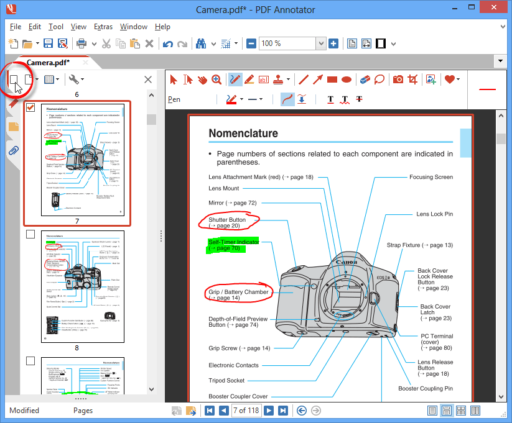
Task: Toggle pen auto-smooth curve option
Action: click(x=287, y=99)
